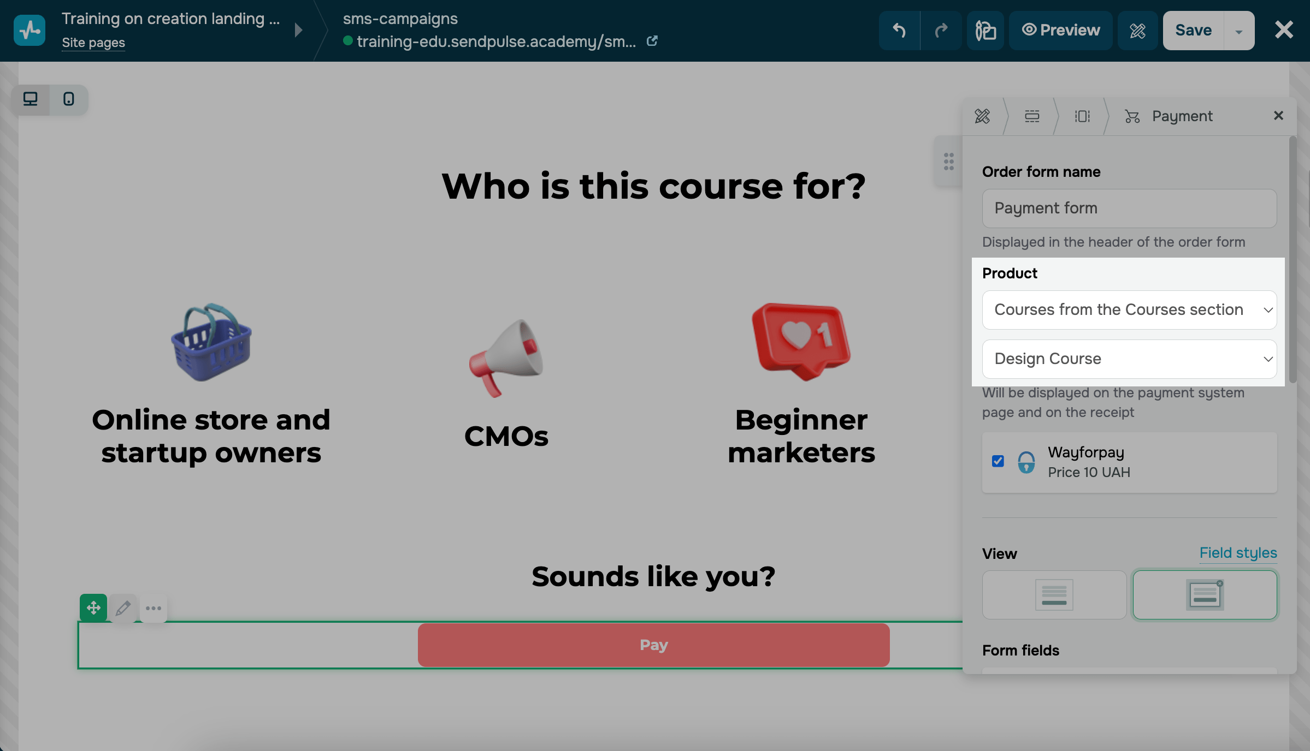
Task: Click the redo arrow icon
Action: pos(941,31)
